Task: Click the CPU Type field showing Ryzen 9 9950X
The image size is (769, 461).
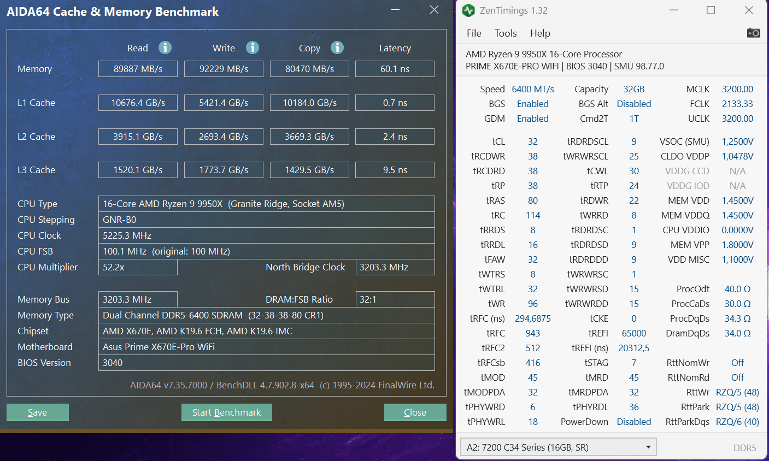Action: pyautogui.click(x=267, y=204)
